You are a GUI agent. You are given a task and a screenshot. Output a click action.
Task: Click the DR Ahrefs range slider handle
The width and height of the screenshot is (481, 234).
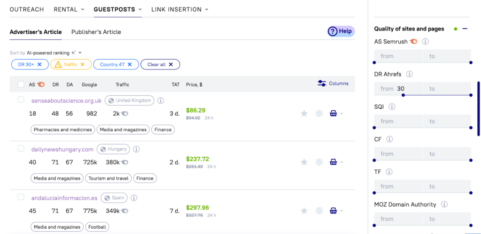point(403,95)
